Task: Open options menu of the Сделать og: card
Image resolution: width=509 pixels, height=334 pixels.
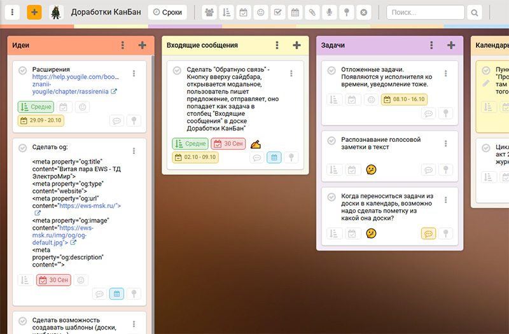Action: pos(134,151)
